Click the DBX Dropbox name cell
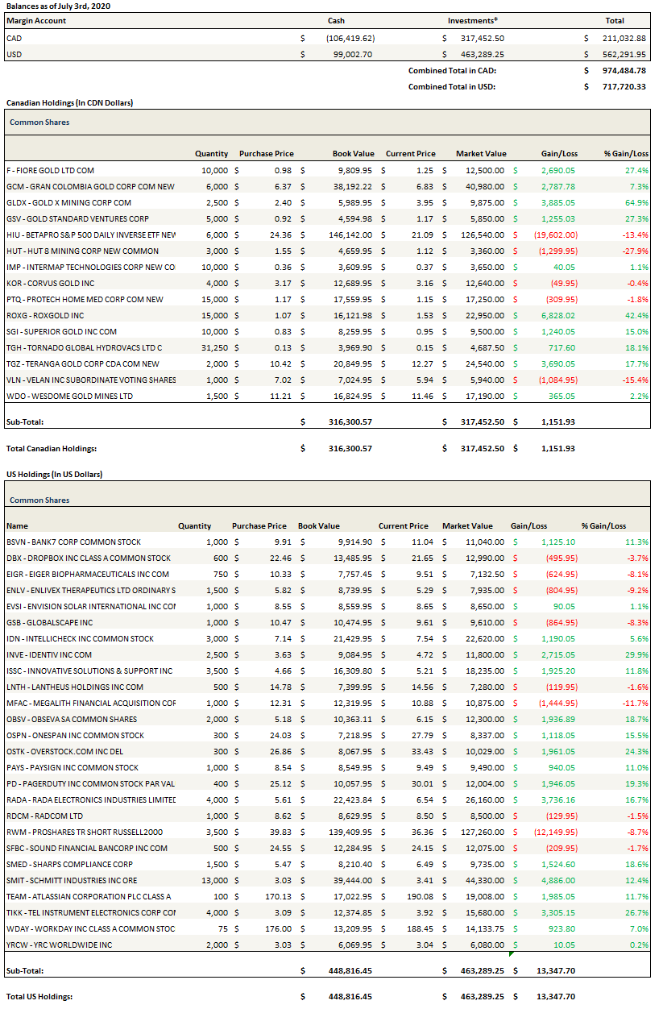Screen dimensions: 663x1009 point(88,558)
